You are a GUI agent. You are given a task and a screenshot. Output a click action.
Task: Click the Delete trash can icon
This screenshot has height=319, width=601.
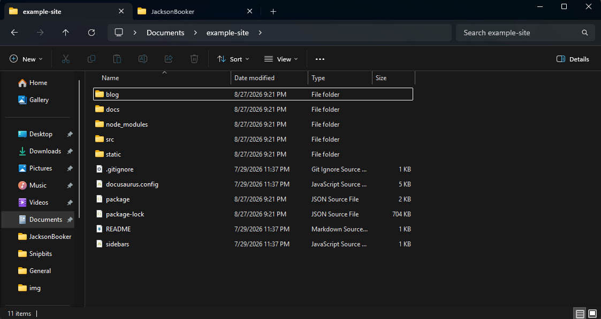(x=194, y=59)
